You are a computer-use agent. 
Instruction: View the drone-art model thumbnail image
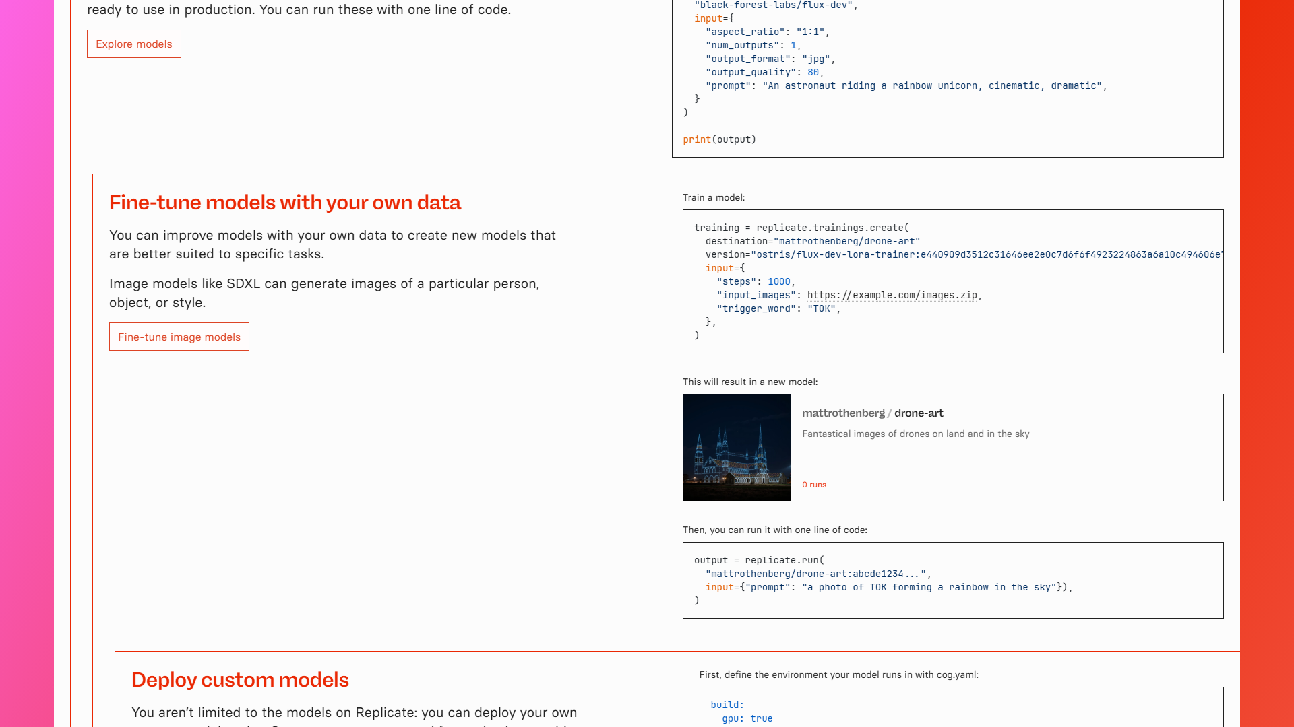tap(737, 448)
